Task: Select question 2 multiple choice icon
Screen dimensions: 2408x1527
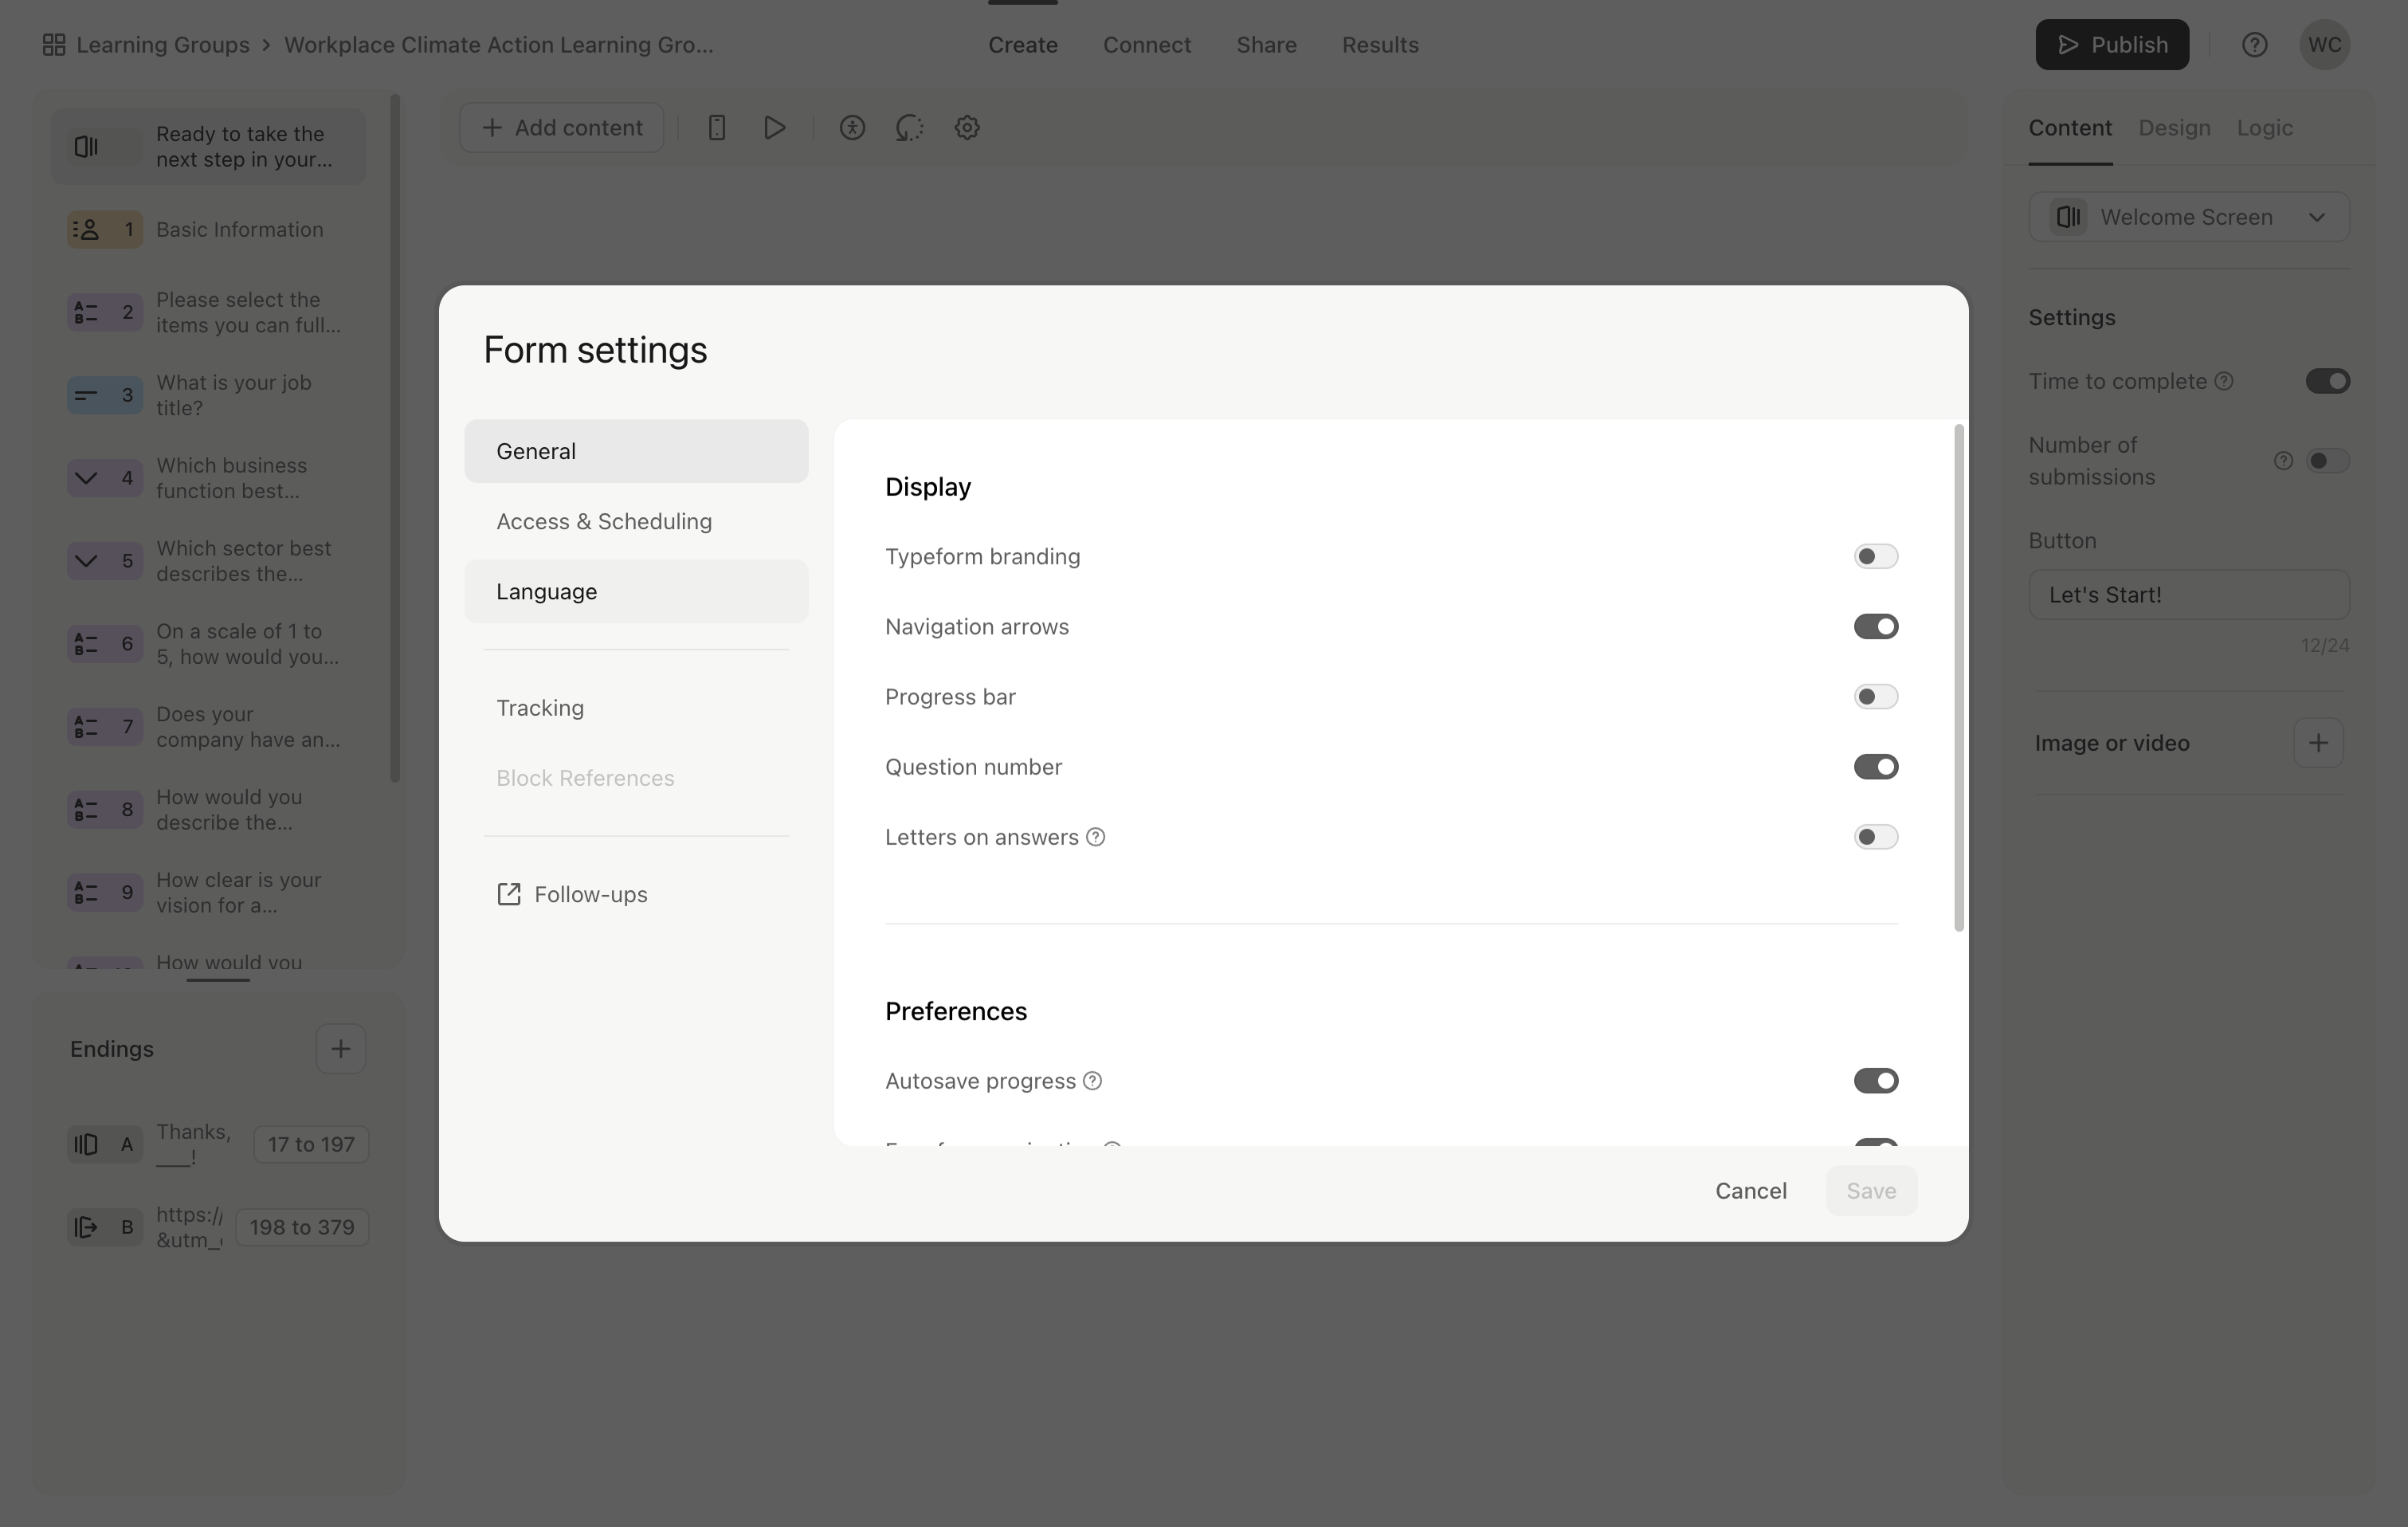Action: point(87,312)
